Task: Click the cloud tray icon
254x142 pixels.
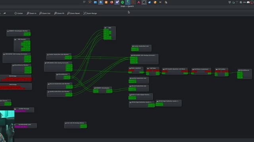Action: [233, 2]
